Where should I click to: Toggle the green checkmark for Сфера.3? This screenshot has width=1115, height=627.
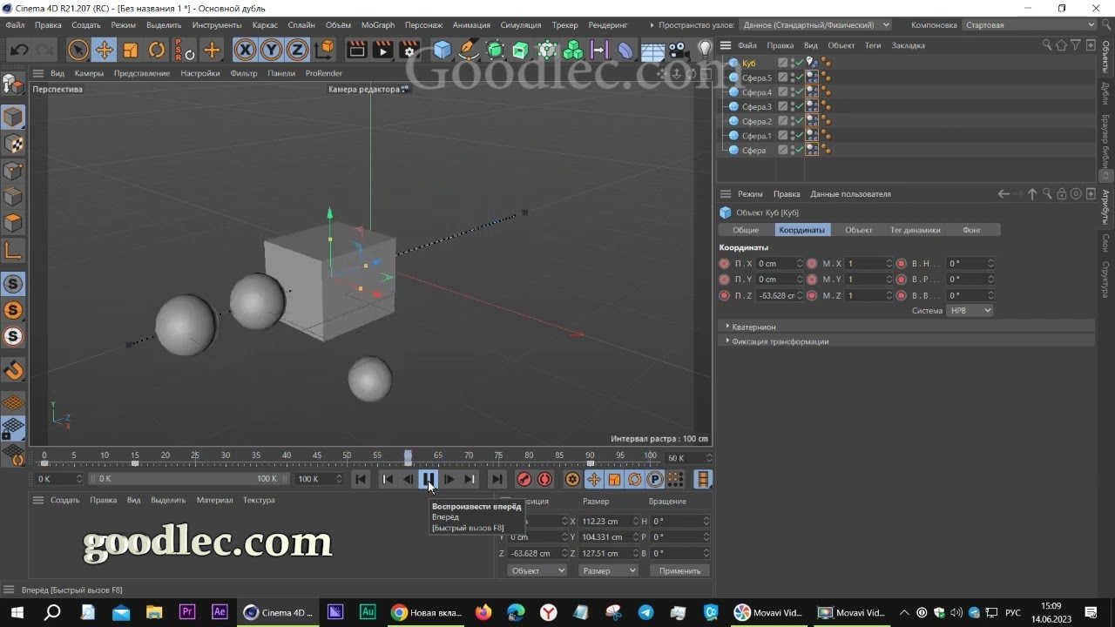798,106
